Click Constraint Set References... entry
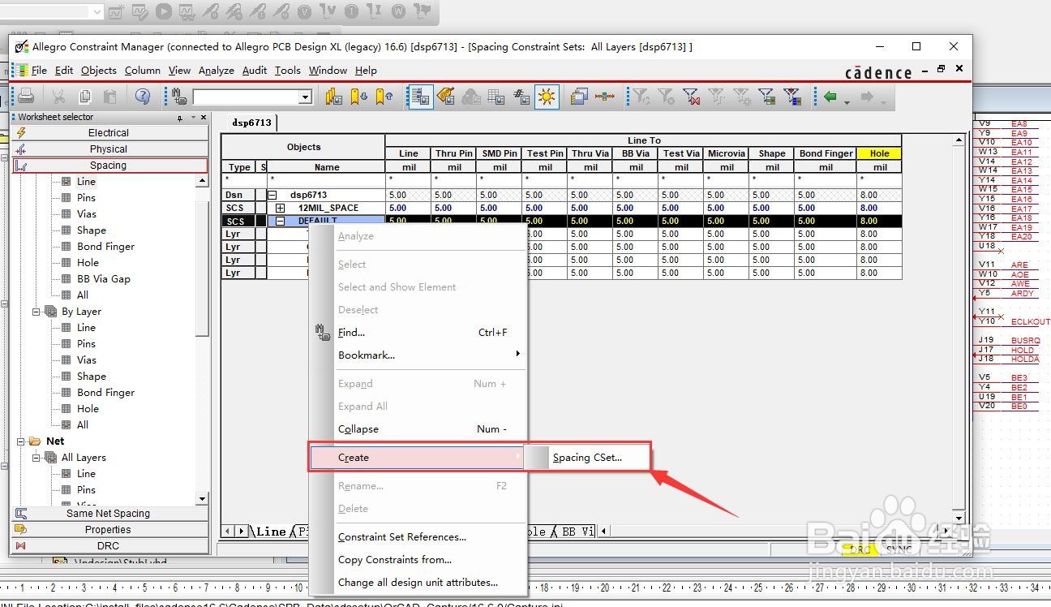1051x607 pixels. click(417, 536)
